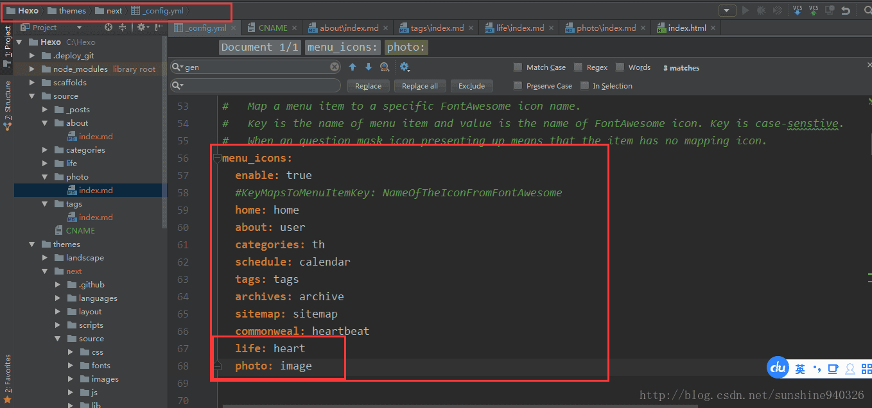Image resolution: width=872 pixels, height=408 pixels.
Task: Expand the landscape theme folder
Action: 45,258
